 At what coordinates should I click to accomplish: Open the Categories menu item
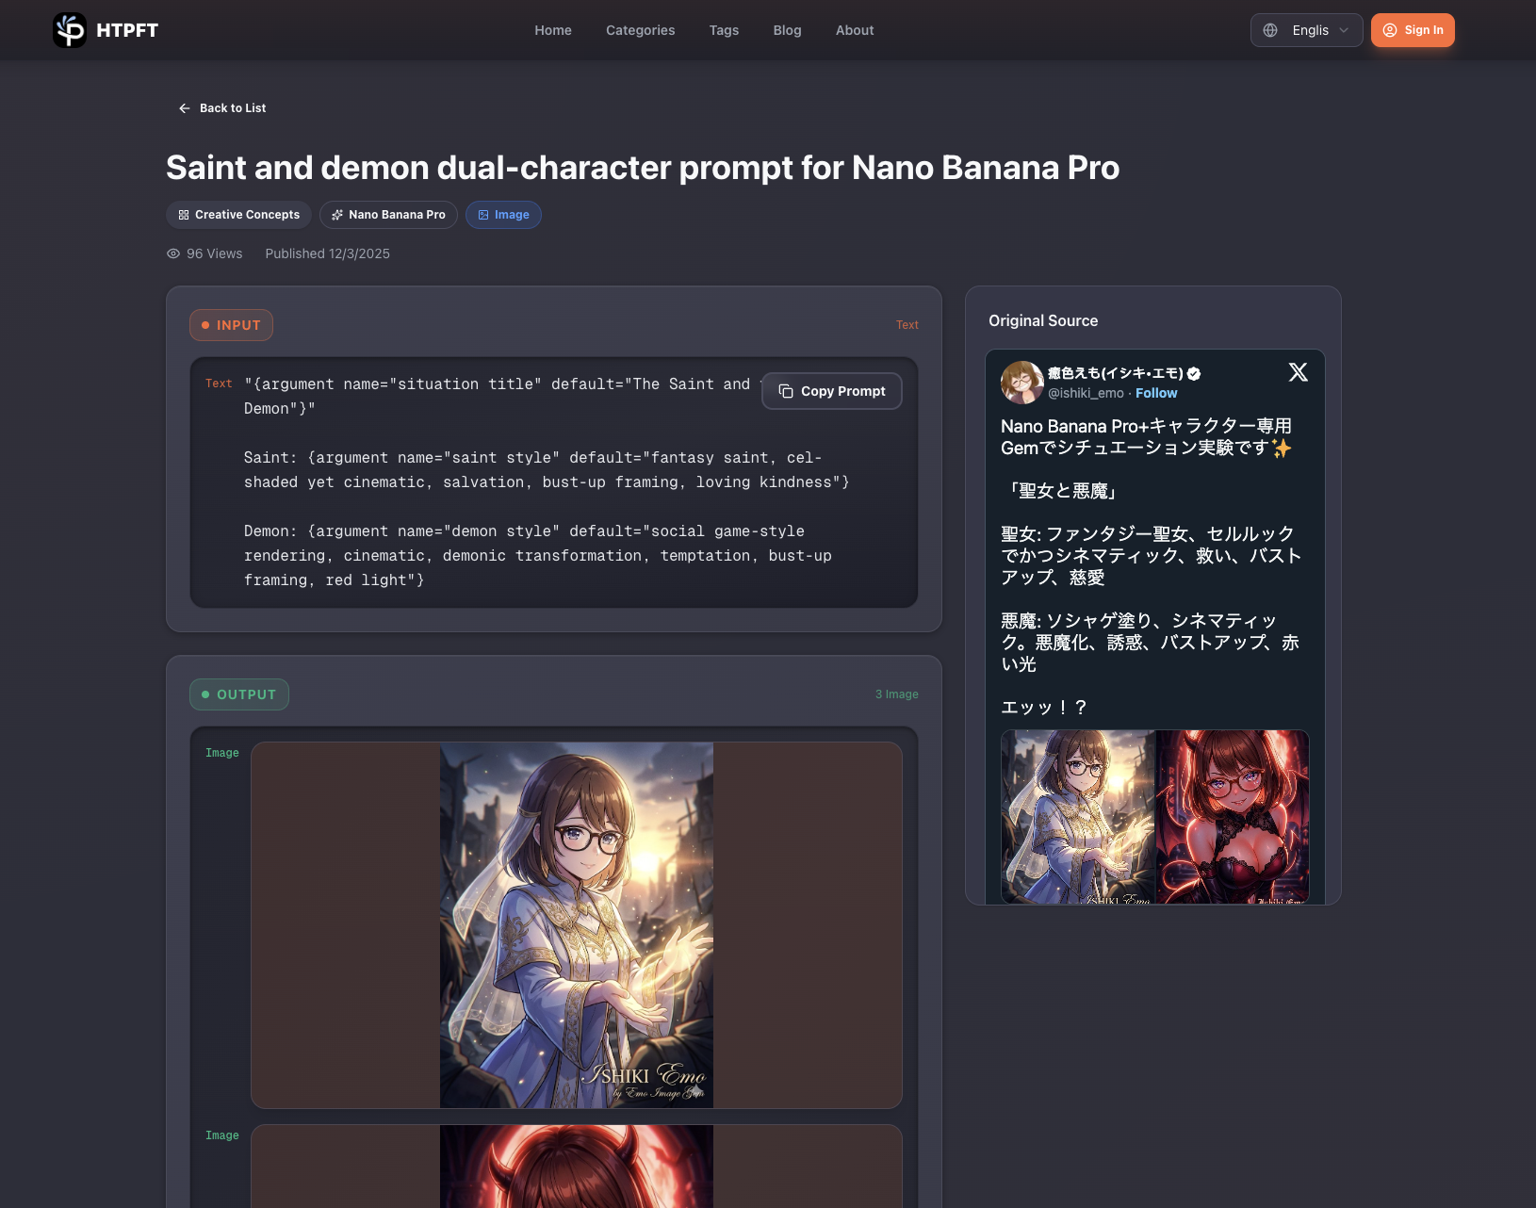coord(641,30)
